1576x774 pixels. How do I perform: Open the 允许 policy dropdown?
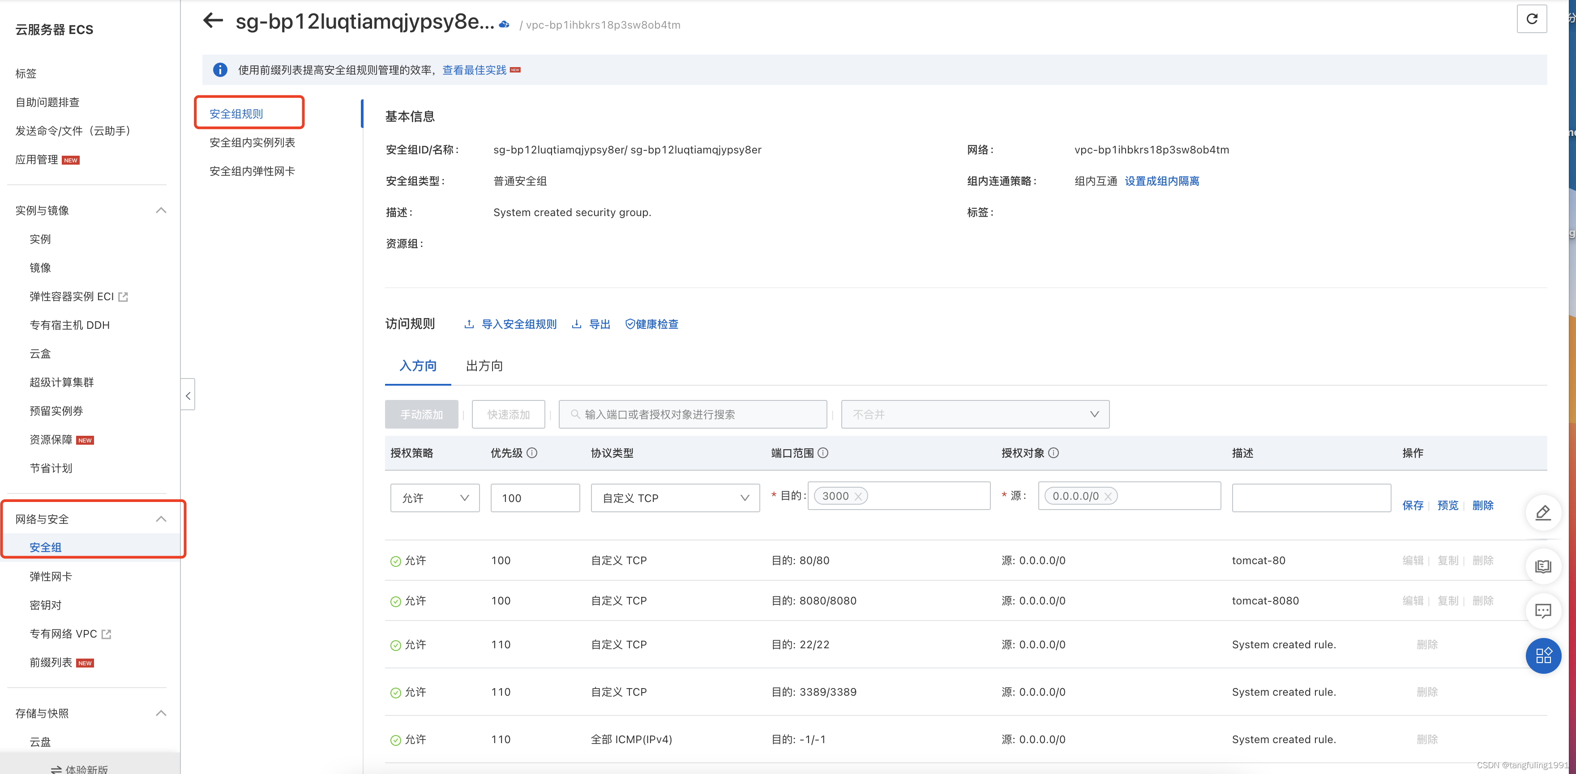[x=435, y=498]
